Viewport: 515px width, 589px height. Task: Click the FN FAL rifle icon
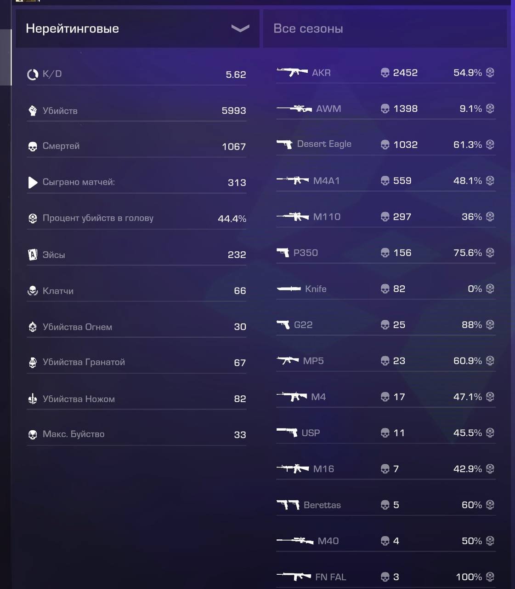tap(294, 577)
